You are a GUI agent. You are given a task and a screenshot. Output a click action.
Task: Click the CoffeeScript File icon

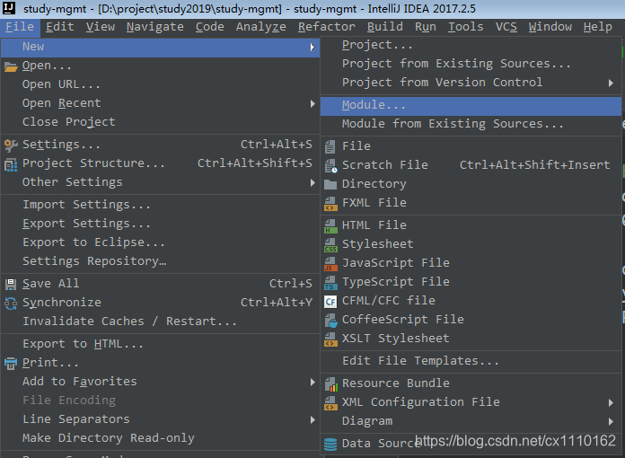[x=330, y=321]
